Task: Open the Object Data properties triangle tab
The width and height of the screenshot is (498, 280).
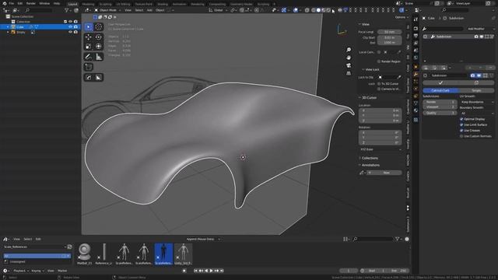Action: [416, 103]
